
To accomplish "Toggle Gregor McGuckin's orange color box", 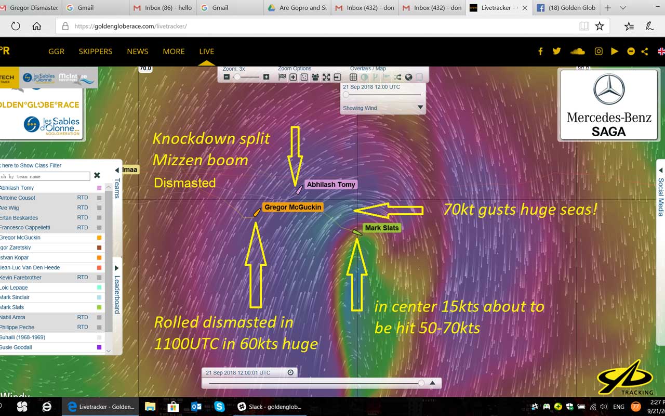I will coord(99,238).
